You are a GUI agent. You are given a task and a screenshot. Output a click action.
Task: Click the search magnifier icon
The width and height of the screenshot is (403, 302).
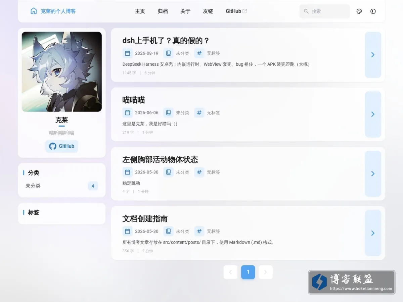coord(306,11)
